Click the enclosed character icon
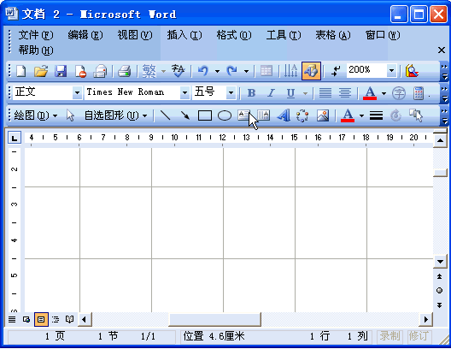The height and width of the screenshot is (349, 451). (399, 93)
